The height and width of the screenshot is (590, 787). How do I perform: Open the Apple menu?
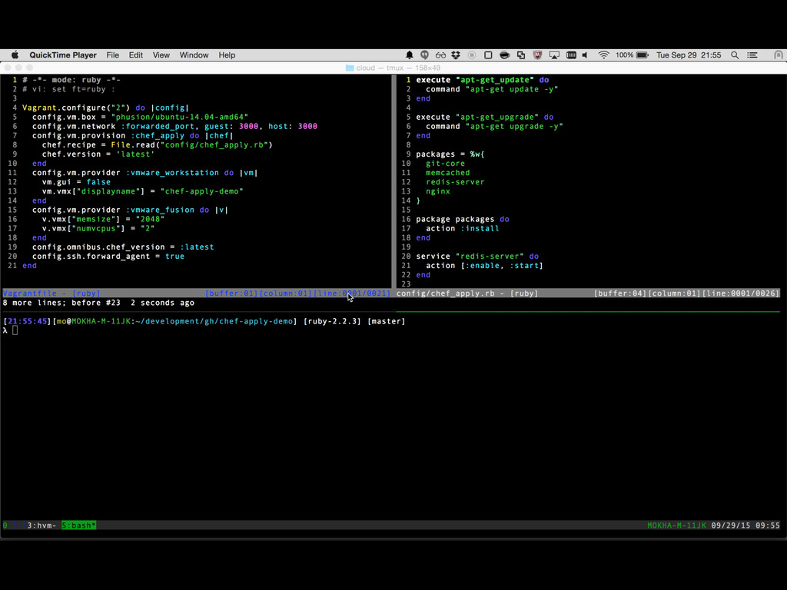15,55
